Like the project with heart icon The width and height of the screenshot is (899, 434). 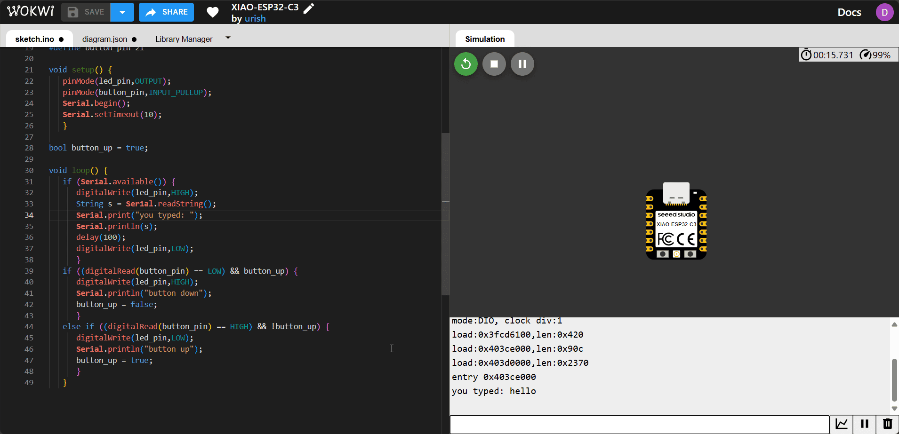(x=213, y=12)
